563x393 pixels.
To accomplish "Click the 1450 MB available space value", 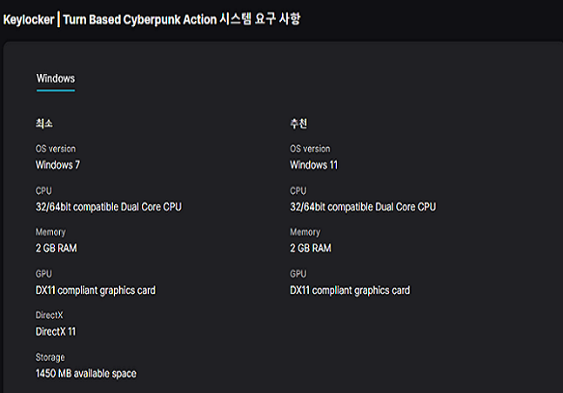I will [x=86, y=374].
